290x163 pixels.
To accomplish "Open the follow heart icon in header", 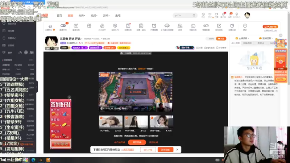I will point(210,14).
